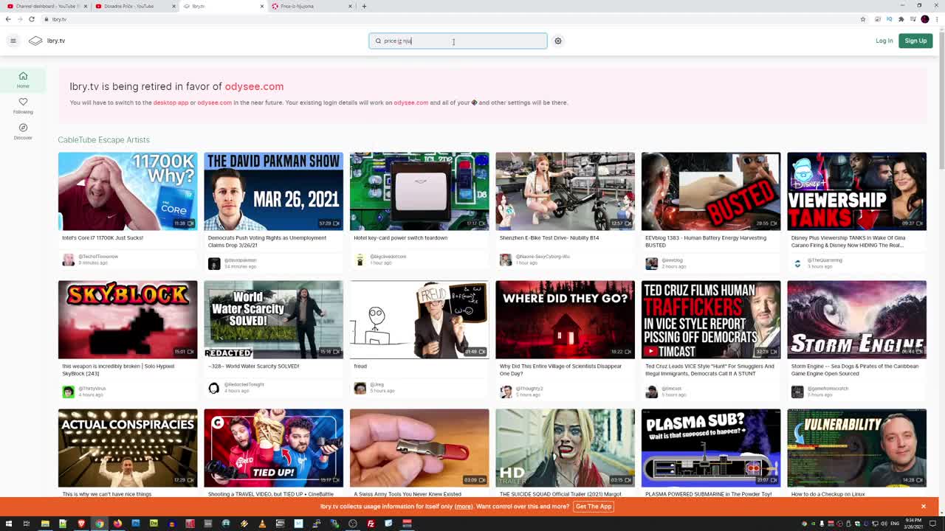Dismiss the orange usage information banner
The height and width of the screenshot is (531, 945).
click(923, 506)
